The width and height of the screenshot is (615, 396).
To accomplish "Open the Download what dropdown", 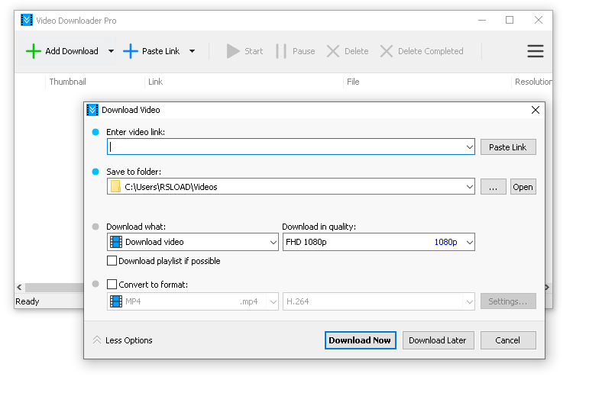I will point(274,242).
